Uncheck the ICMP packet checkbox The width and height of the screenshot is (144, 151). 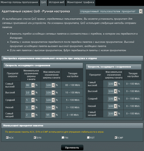pos(116,137)
